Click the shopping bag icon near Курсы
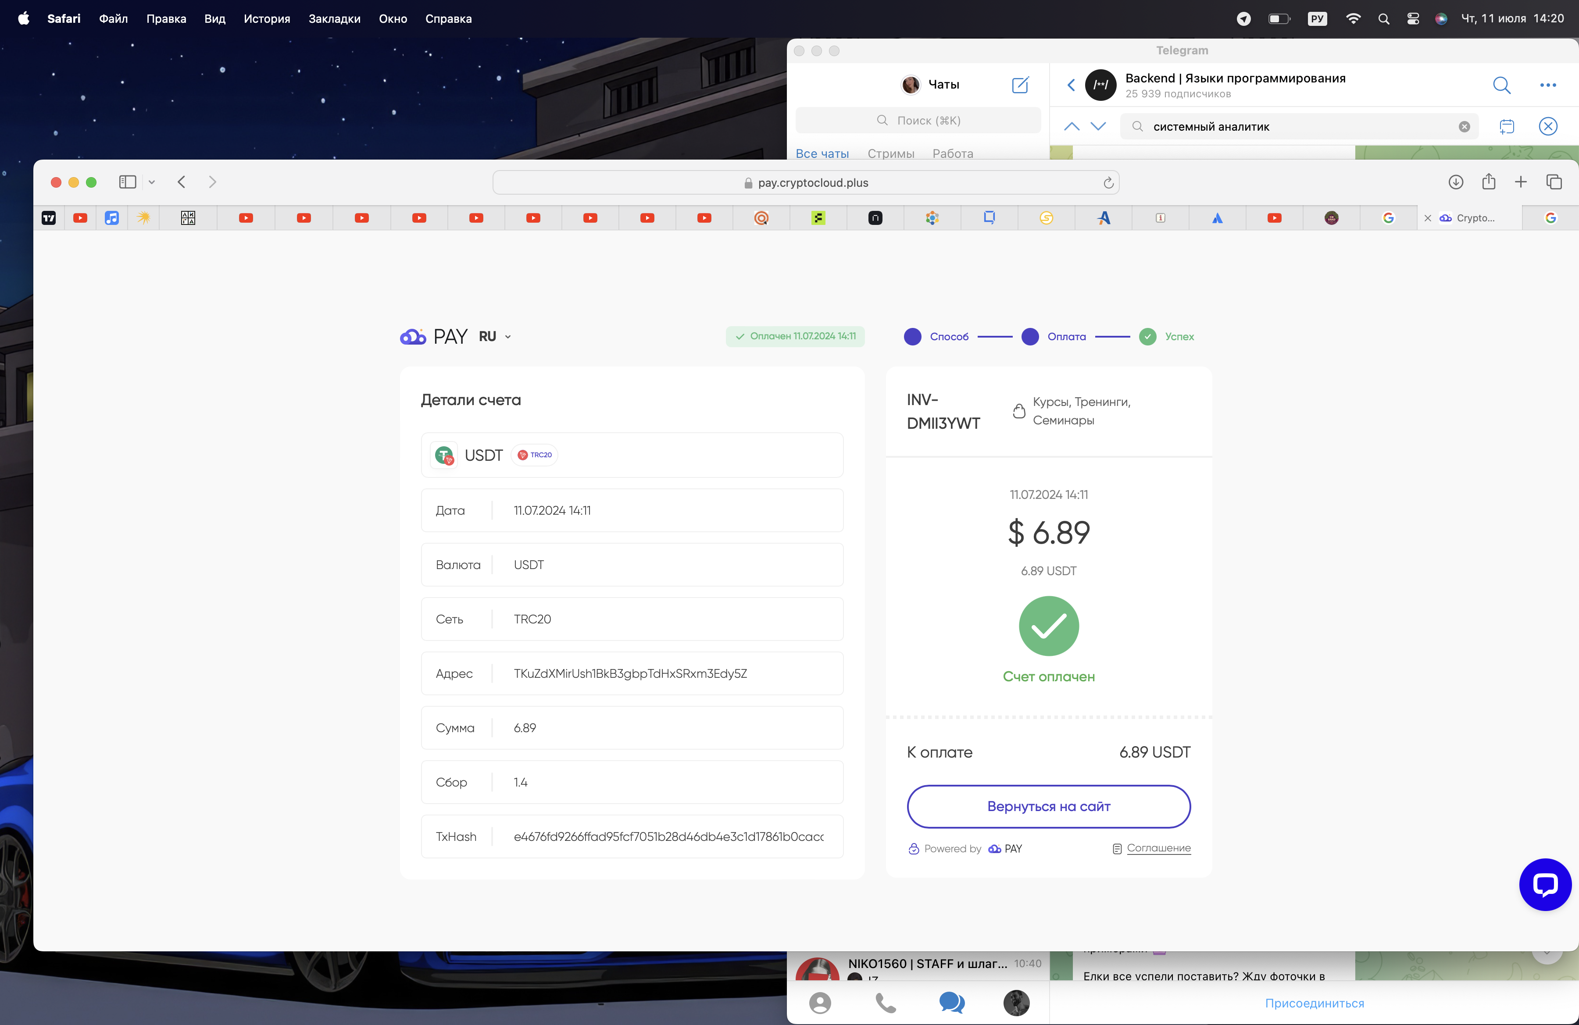This screenshot has width=1579, height=1025. click(1019, 411)
